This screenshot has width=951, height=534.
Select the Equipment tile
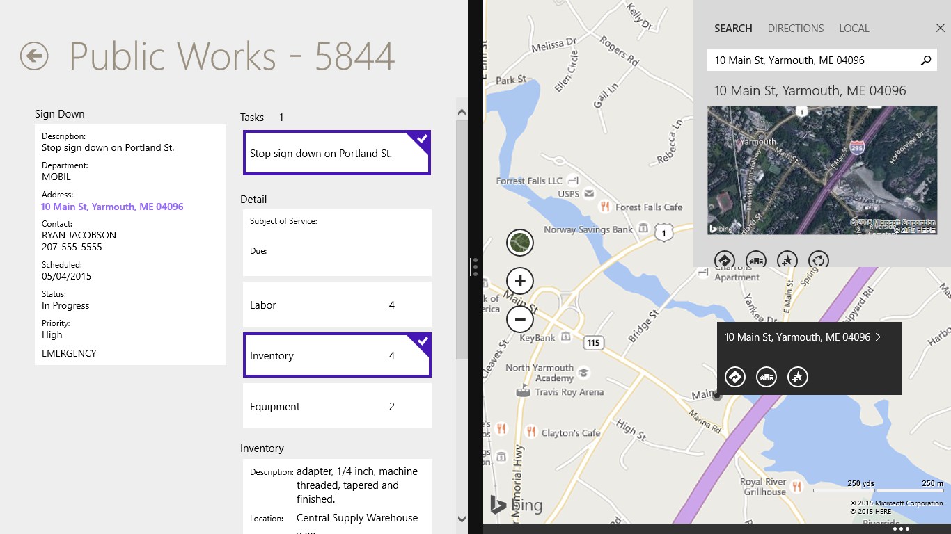pyautogui.click(x=337, y=406)
